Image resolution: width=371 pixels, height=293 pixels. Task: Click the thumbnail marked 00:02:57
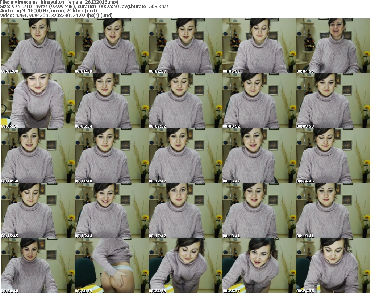(185, 46)
